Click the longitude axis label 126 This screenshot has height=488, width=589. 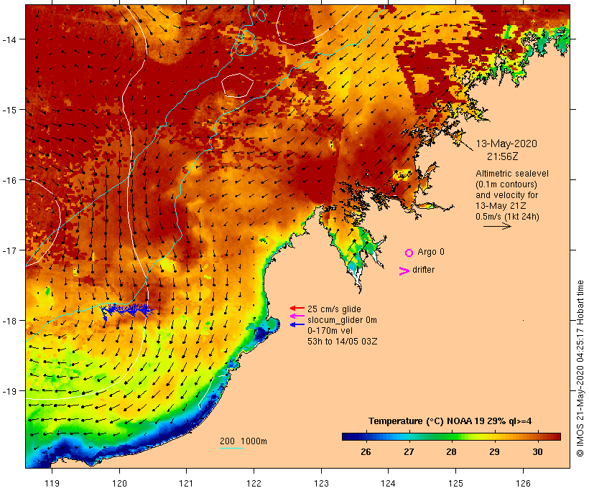(523, 483)
